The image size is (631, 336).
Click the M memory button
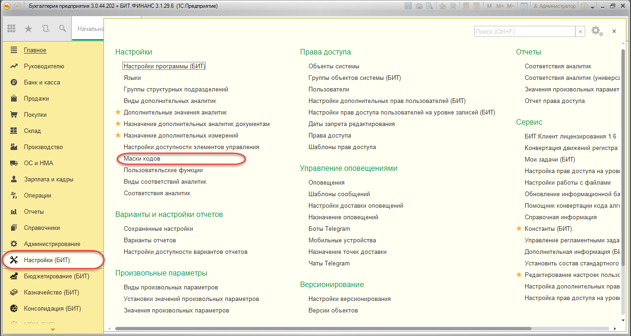coord(490,6)
